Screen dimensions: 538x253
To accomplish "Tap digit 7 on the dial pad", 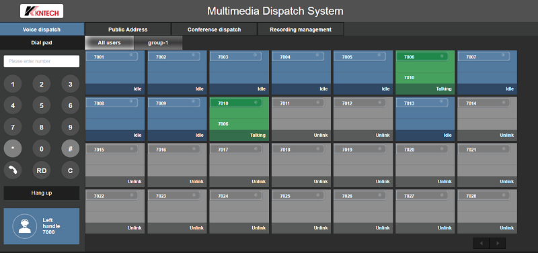I will pyautogui.click(x=13, y=127).
